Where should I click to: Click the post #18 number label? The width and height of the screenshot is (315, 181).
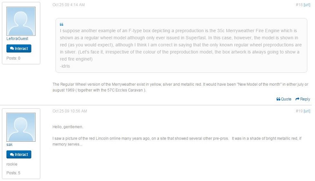pyautogui.click(x=299, y=5)
